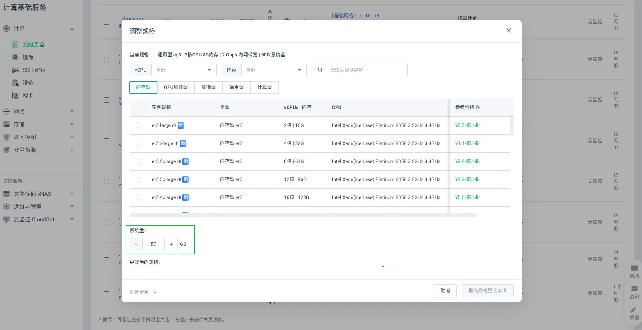Click the 参考价格 info icon
The width and height of the screenshot is (642, 330).
[478, 107]
